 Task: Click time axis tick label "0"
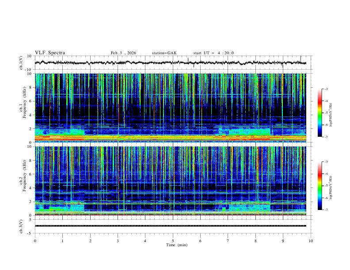tap(35, 241)
